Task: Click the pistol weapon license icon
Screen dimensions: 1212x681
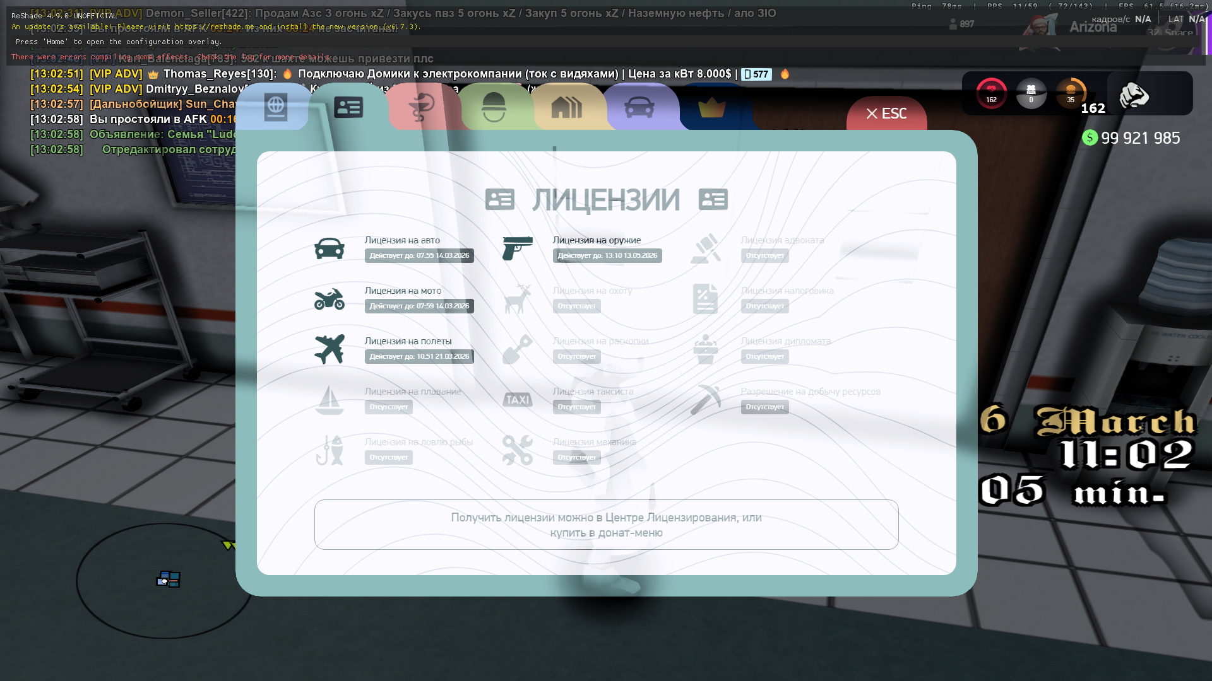Action: (x=518, y=248)
